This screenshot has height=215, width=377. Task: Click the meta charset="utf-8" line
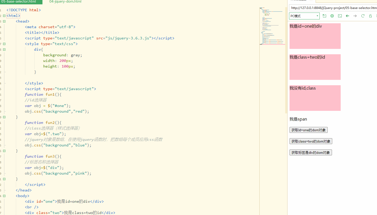50,27
